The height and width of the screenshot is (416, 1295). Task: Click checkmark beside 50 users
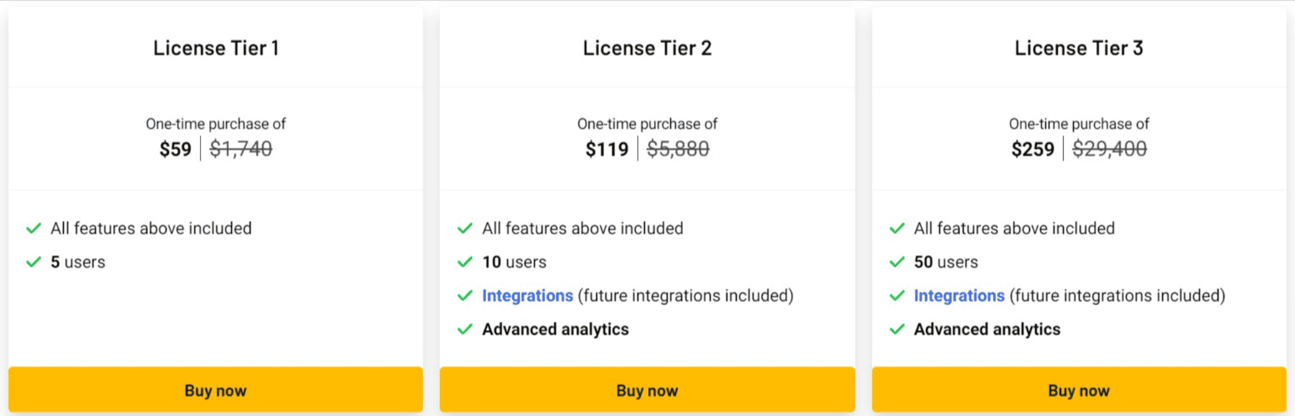pos(897,262)
